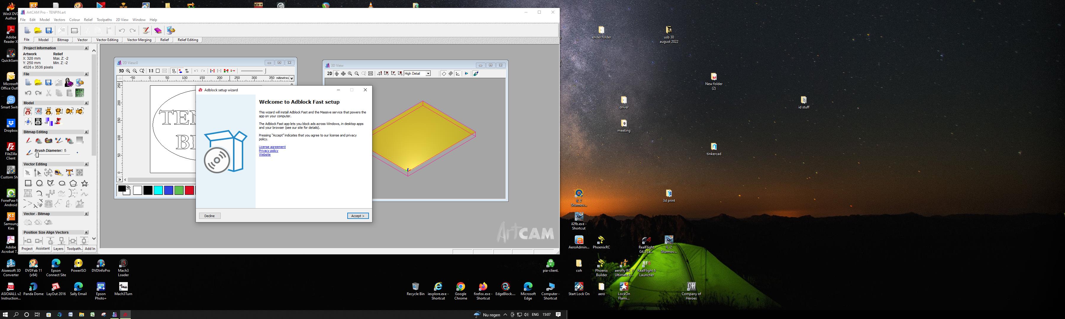
Task: Expand Windows system tray hidden icons
Action: [505, 315]
